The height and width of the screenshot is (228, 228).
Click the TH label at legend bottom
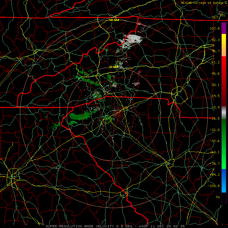point(218,197)
